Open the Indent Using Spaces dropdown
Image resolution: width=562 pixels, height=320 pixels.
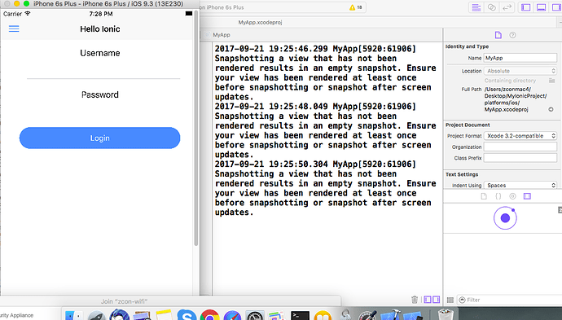(520, 186)
